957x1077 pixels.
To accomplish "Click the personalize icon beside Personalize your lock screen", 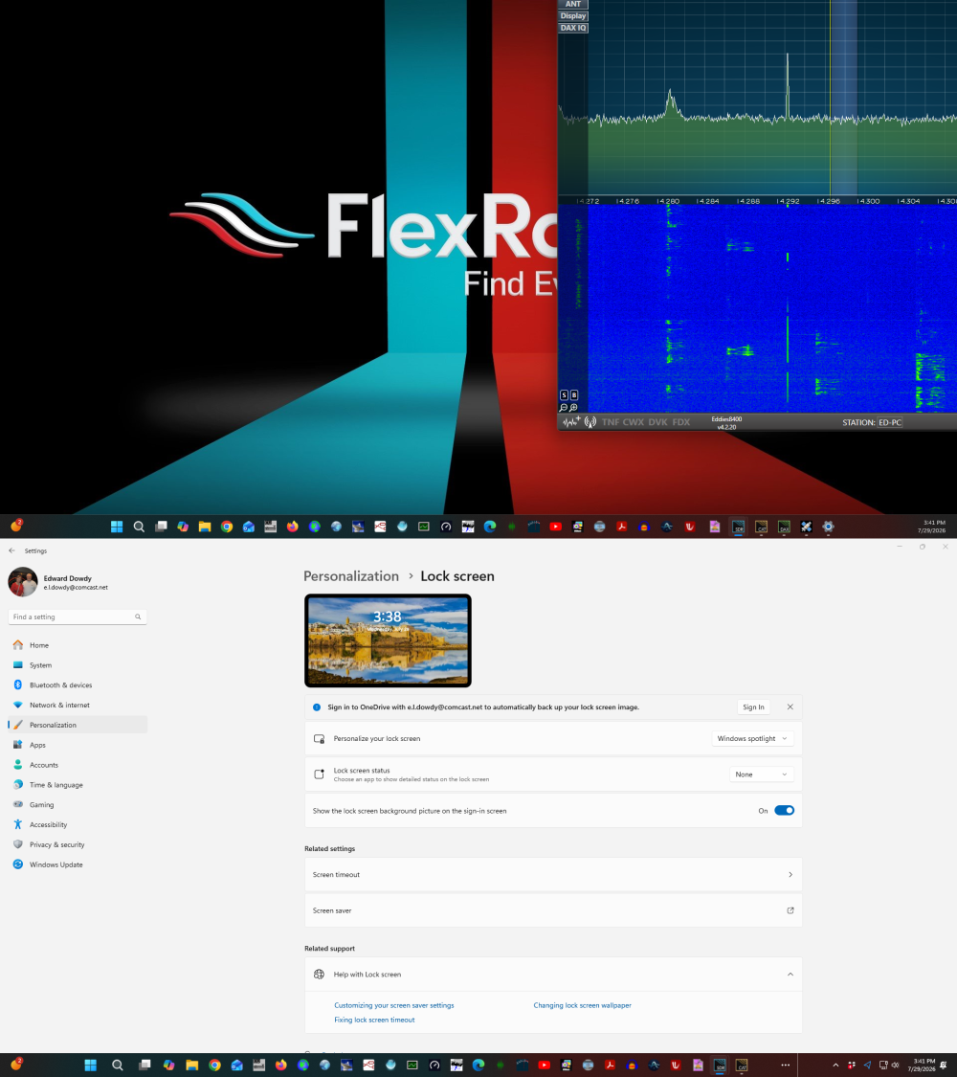I will click(320, 738).
